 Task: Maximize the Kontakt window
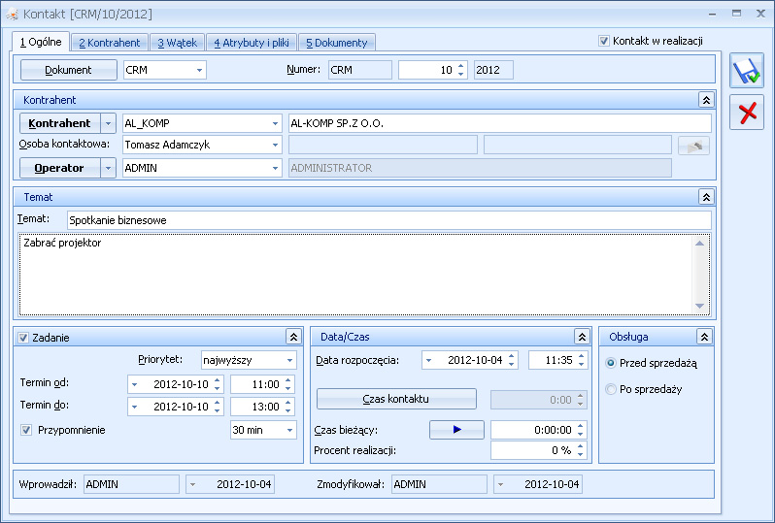(736, 14)
